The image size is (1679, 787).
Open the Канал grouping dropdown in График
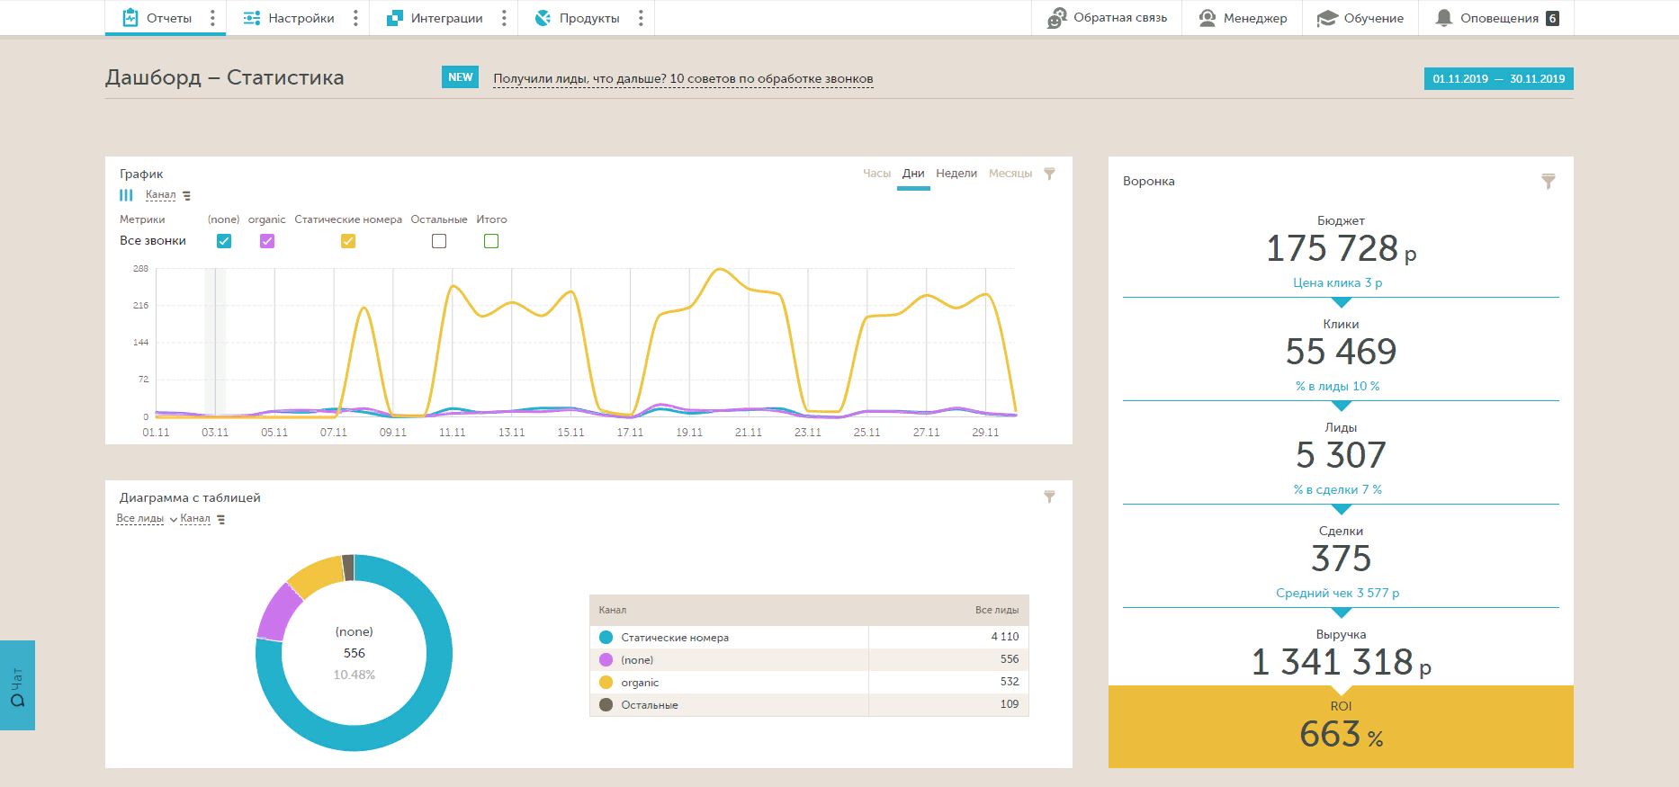coord(168,195)
